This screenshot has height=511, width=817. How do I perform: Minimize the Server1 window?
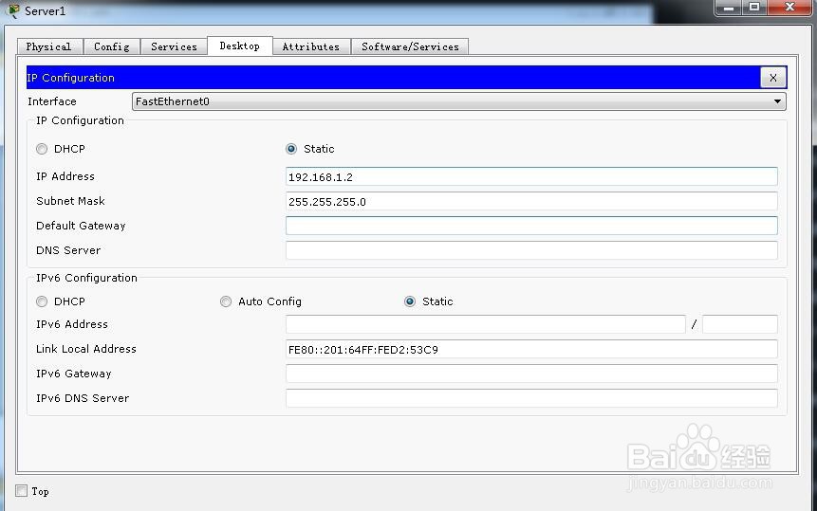tap(729, 8)
